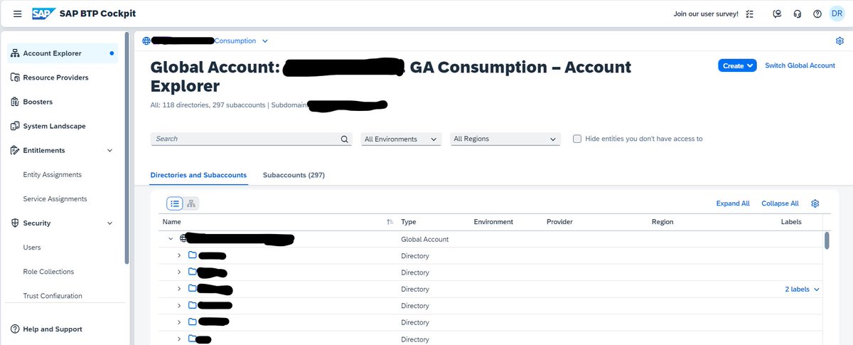This screenshot has width=853, height=345.
Task: Click the globe icon in Global Account row
Action: point(183,238)
